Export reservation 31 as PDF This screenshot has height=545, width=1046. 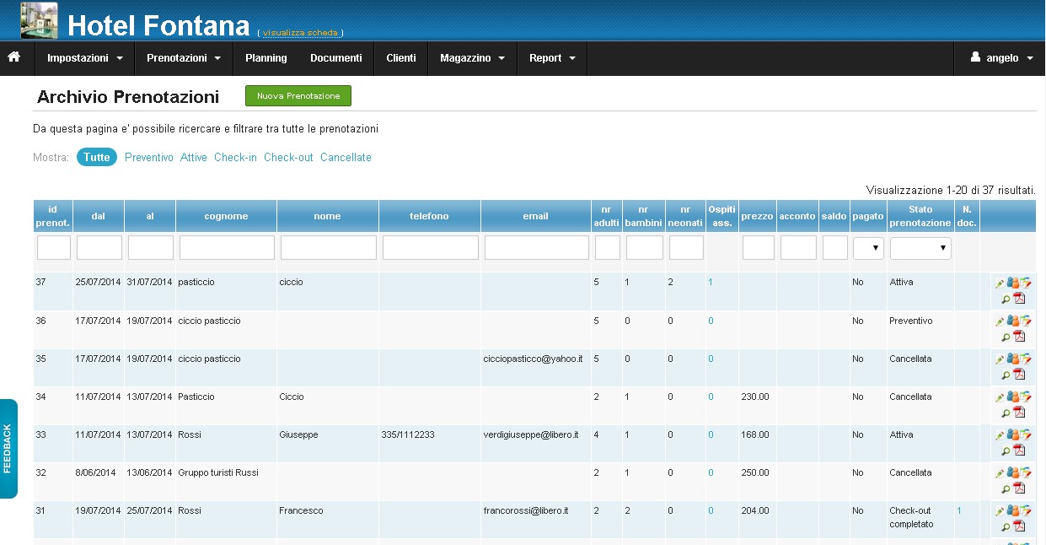[1019, 526]
